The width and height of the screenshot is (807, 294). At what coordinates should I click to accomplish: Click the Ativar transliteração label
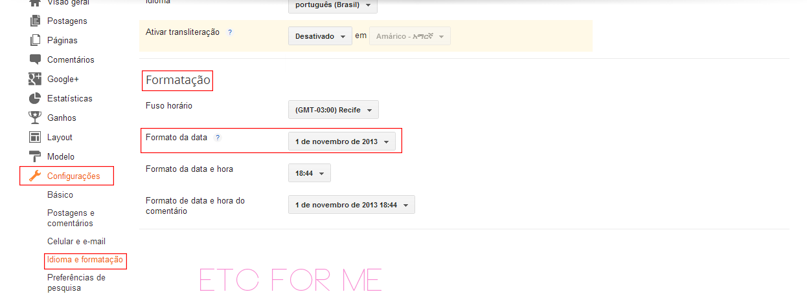[x=183, y=32]
